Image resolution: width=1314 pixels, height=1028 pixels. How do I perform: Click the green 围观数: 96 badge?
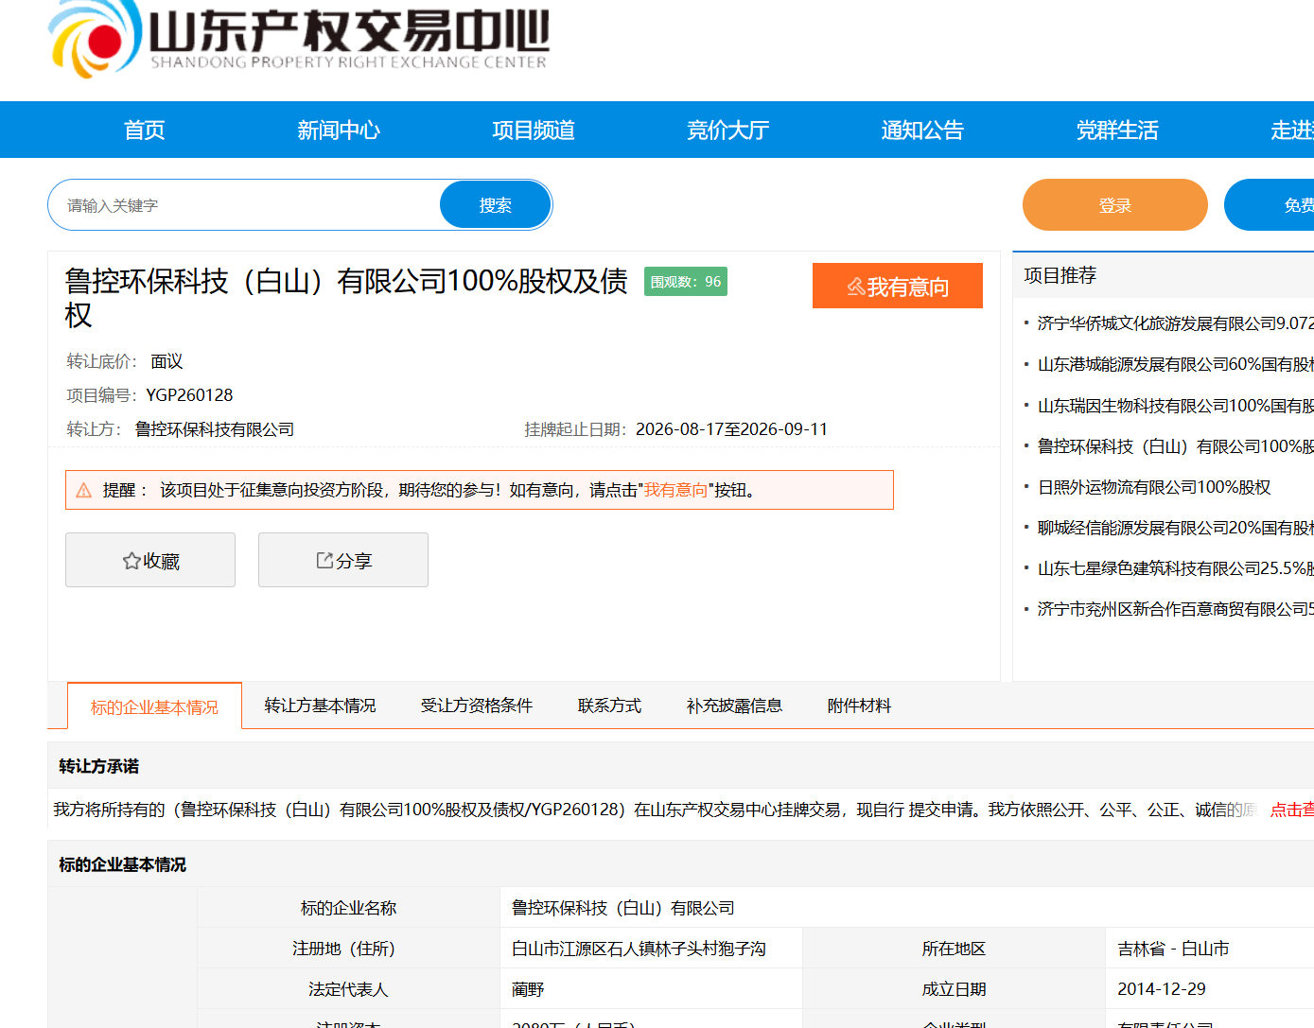pos(686,282)
